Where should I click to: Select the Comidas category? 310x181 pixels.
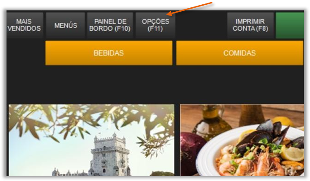point(240,53)
